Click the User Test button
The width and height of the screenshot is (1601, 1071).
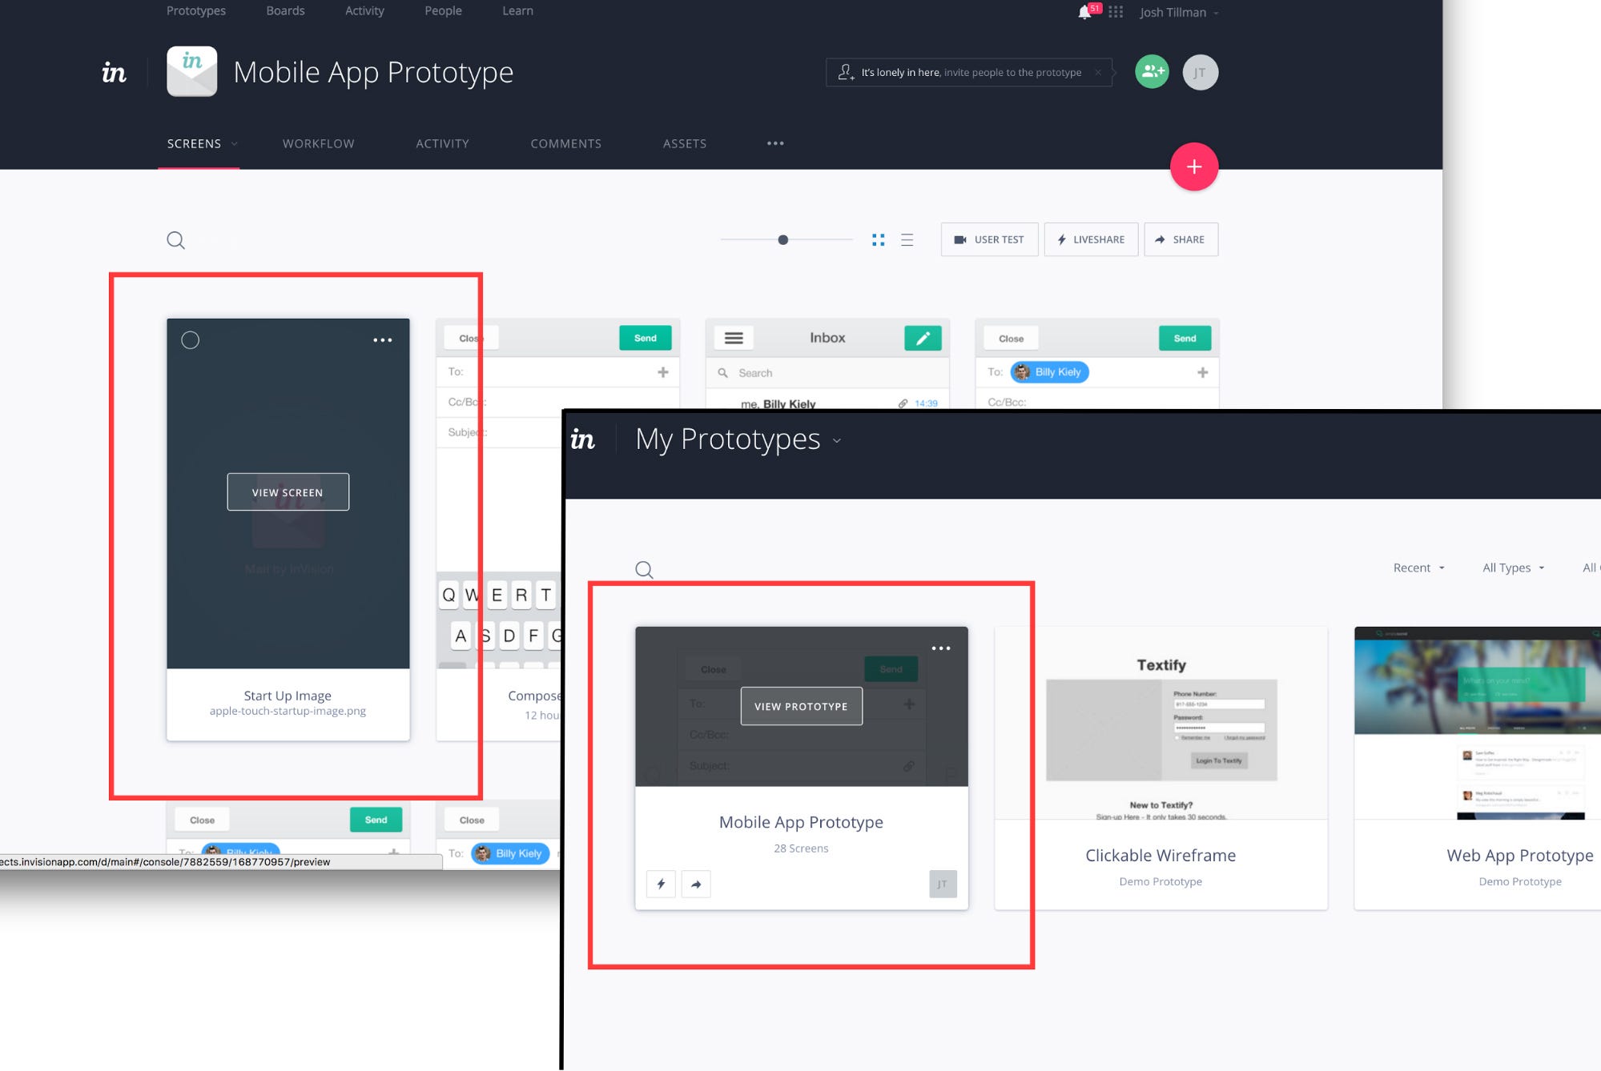[989, 239]
